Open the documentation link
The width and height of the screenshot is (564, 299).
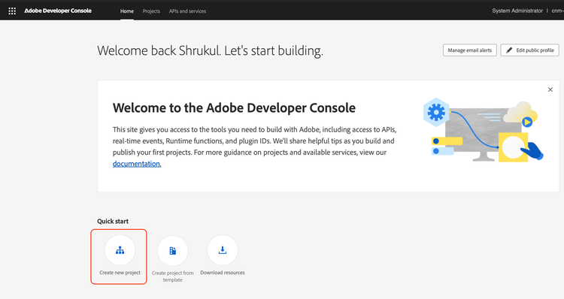[x=137, y=164]
